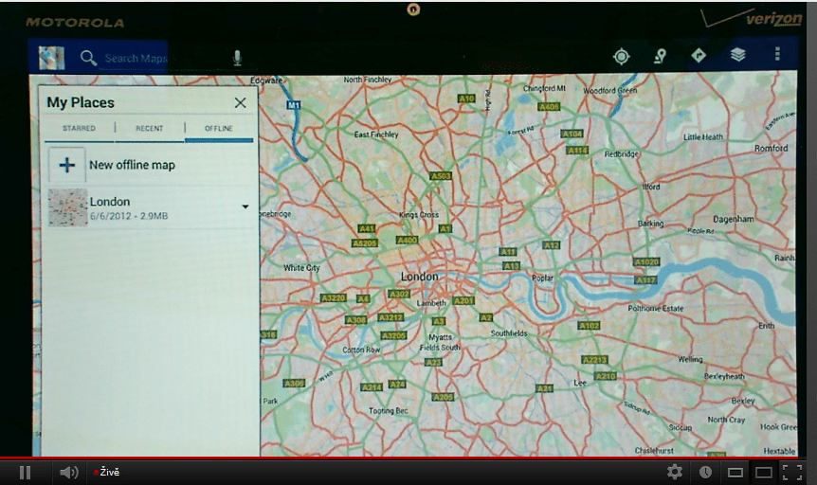Close the My Places panel
This screenshot has width=817, height=485.
(240, 102)
